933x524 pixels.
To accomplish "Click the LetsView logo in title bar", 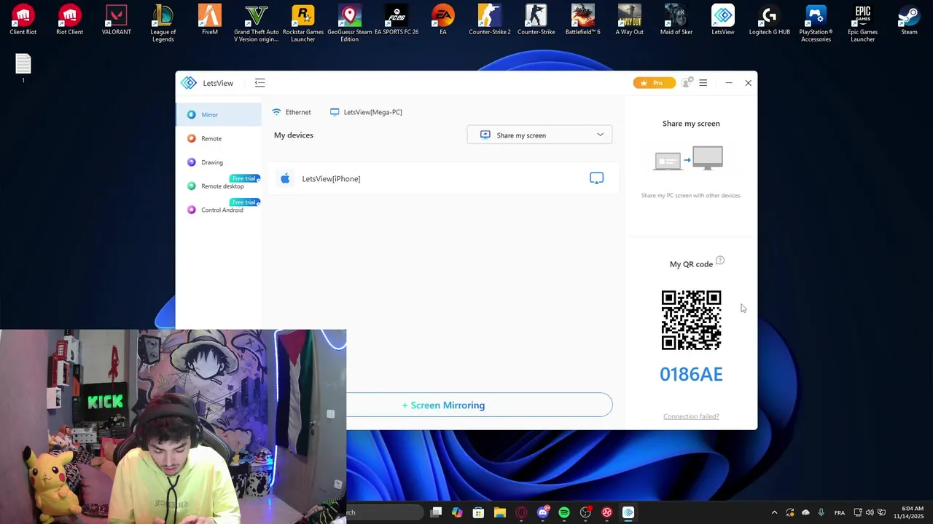I will pyautogui.click(x=189, y=83).
